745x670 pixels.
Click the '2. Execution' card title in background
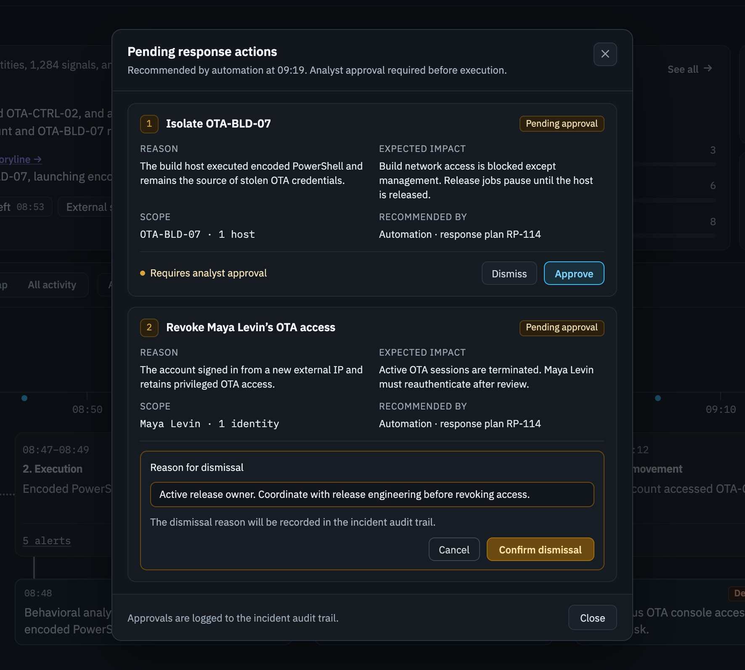[x=53, y=469]
